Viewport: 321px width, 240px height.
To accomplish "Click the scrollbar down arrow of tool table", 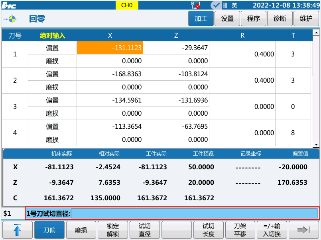I will pos(316,145).
